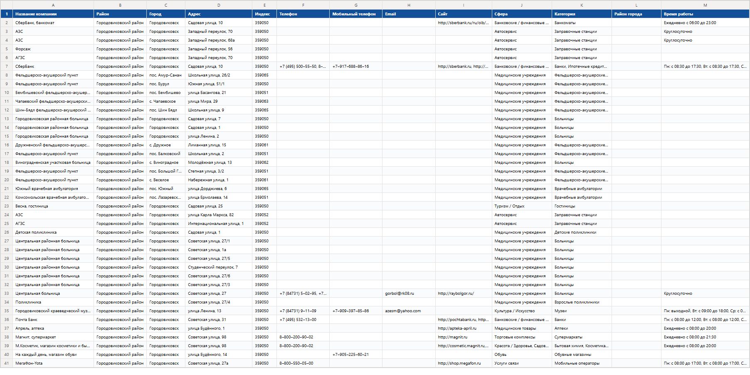Select column F by its letter header
This screenshot has width=750, height=375.
[303, 5]
